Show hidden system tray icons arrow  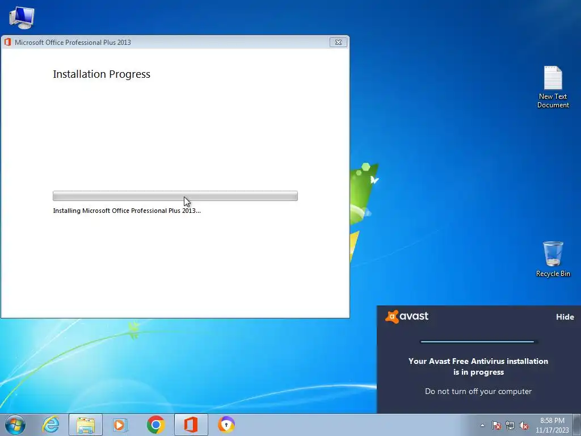pos(482,425)
